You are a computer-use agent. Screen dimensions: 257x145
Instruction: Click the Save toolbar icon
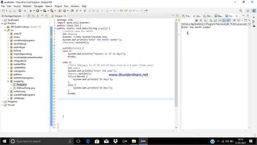pos(10,11)
